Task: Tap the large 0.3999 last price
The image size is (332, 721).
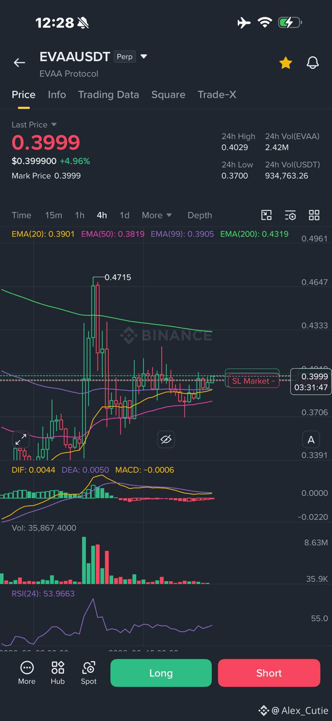Action: 46,143
